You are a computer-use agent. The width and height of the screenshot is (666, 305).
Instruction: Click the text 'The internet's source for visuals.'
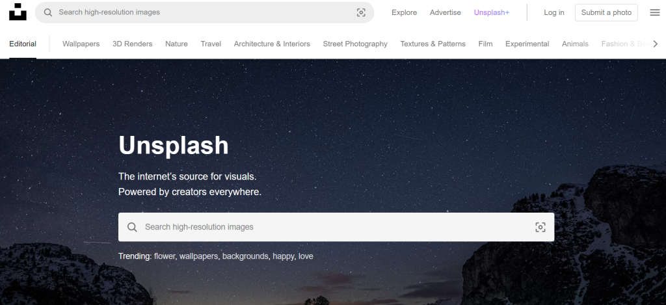pyautogui.click(x=187, y=176)
